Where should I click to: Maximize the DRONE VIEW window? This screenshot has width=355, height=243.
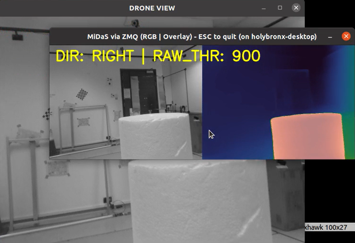point(280,8)
